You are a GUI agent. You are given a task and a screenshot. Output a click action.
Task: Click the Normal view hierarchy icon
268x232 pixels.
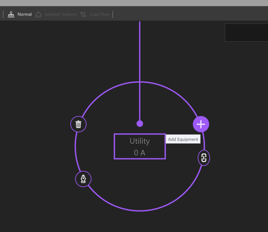11,14
